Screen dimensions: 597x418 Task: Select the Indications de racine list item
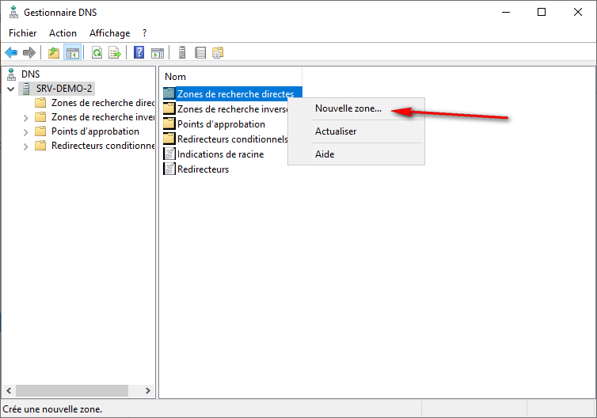tap(220, 154)
